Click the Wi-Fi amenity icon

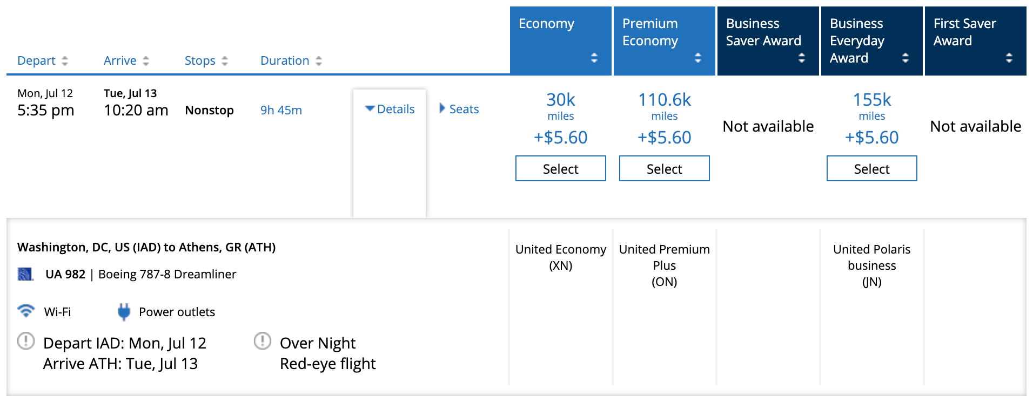tap(25, 311)
